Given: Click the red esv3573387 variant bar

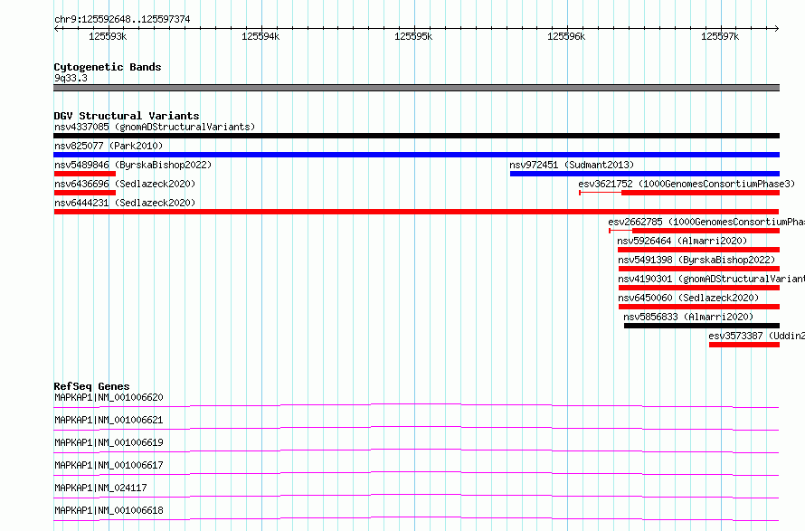Looking at the screenshot, I should pos(744,345).
